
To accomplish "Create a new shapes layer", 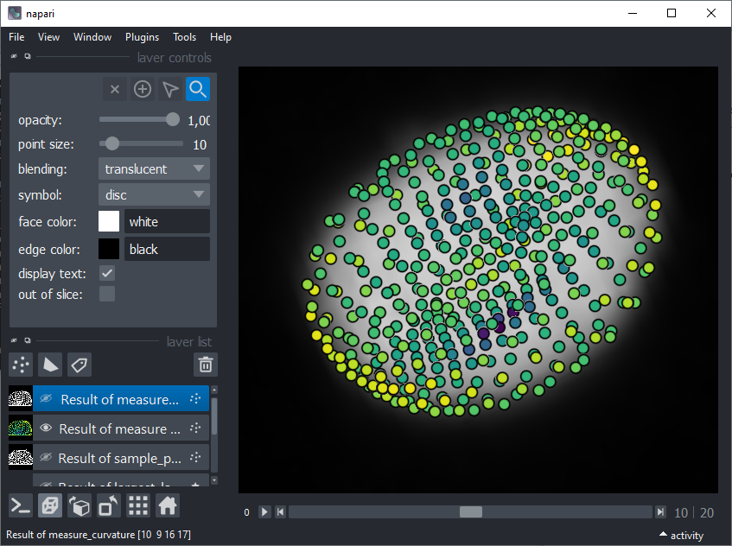I will pos(50,365).
